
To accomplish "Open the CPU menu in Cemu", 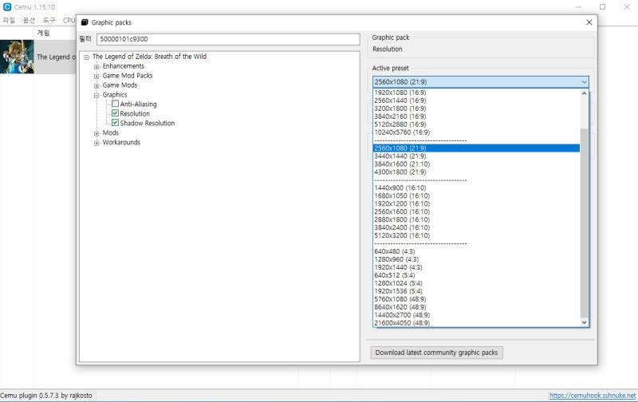I will point(69,20).
